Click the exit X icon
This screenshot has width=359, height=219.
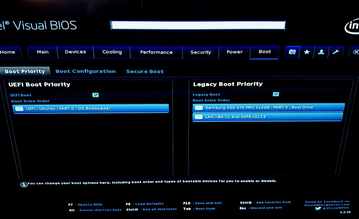[x=355, y=52]
